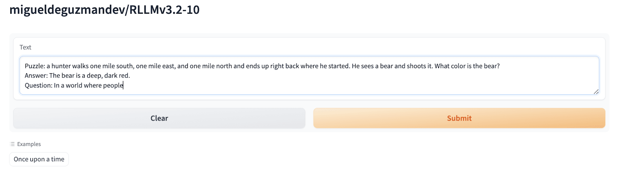Grab the textarea resize handle
Screen dimensions: 628x182
[596, 92]
